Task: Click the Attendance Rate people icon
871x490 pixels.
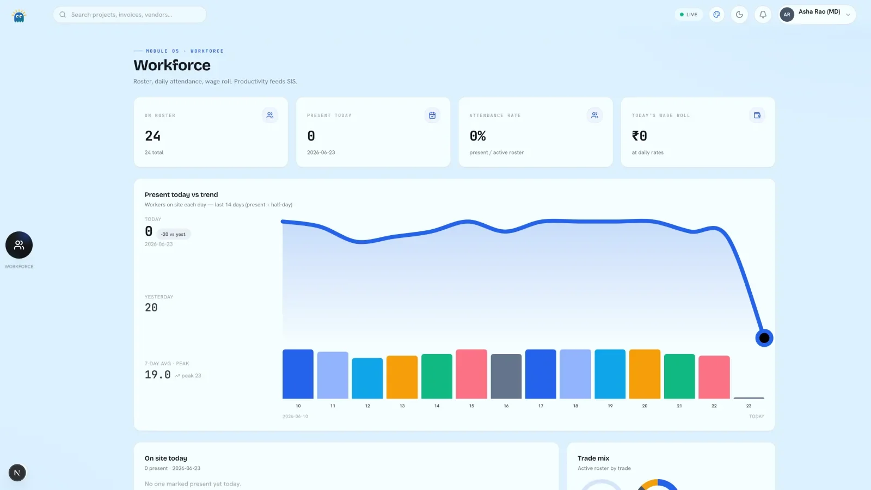Action: [x=594, y=115]
